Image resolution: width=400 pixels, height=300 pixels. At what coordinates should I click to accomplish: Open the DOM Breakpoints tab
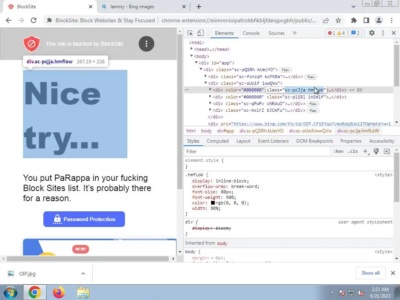coord(314,141)
